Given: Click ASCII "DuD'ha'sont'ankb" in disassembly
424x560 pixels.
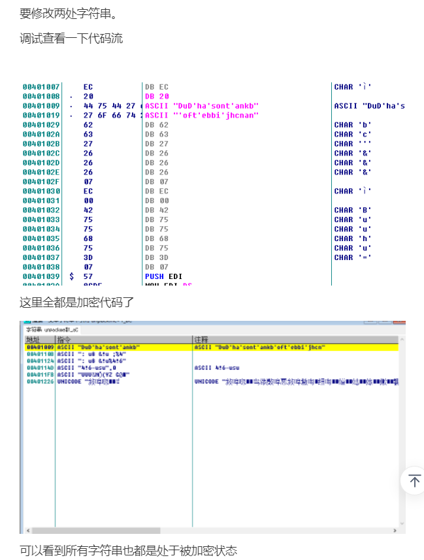Looking at the screenshot, I should point(202,106).
